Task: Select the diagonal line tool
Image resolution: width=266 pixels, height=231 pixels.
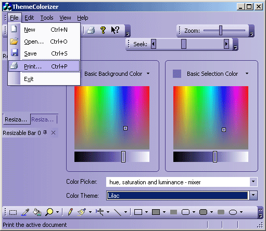Action: (x=118, y=212)
